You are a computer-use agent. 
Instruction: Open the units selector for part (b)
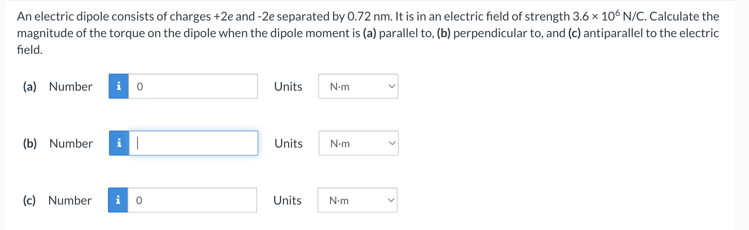tap(357, 143)
